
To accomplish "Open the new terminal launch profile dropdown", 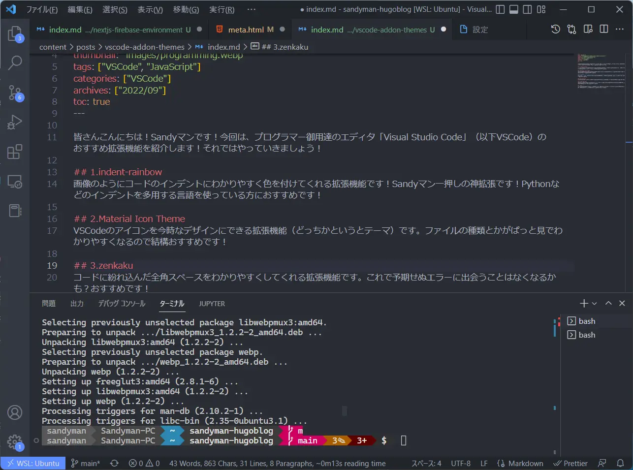I will pos(594,303).
